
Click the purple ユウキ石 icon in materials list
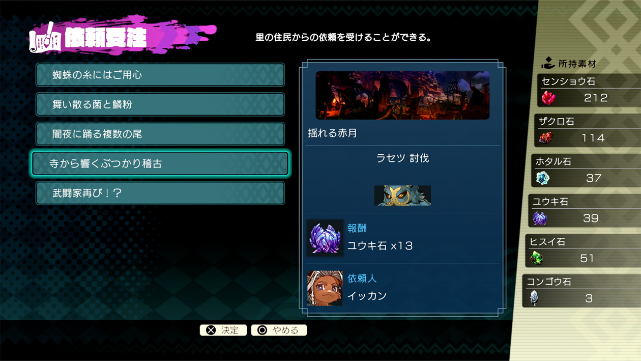point(539,218)
